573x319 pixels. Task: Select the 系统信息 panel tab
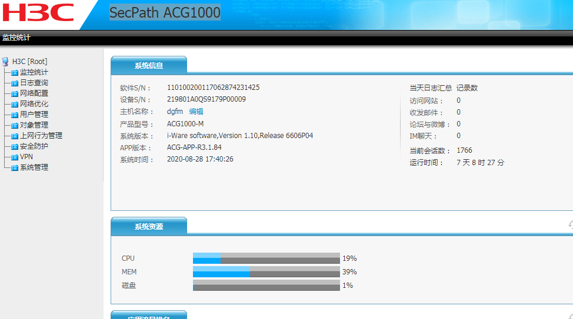[x=149, y=66]
